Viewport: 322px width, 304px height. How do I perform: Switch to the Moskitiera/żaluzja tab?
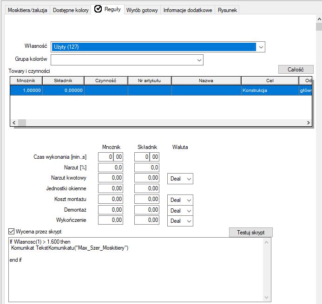tap(27, 10)
